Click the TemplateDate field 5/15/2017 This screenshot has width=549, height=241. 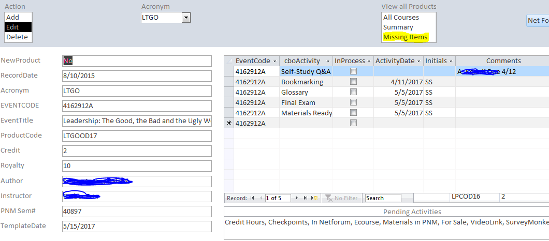point(137,227)
